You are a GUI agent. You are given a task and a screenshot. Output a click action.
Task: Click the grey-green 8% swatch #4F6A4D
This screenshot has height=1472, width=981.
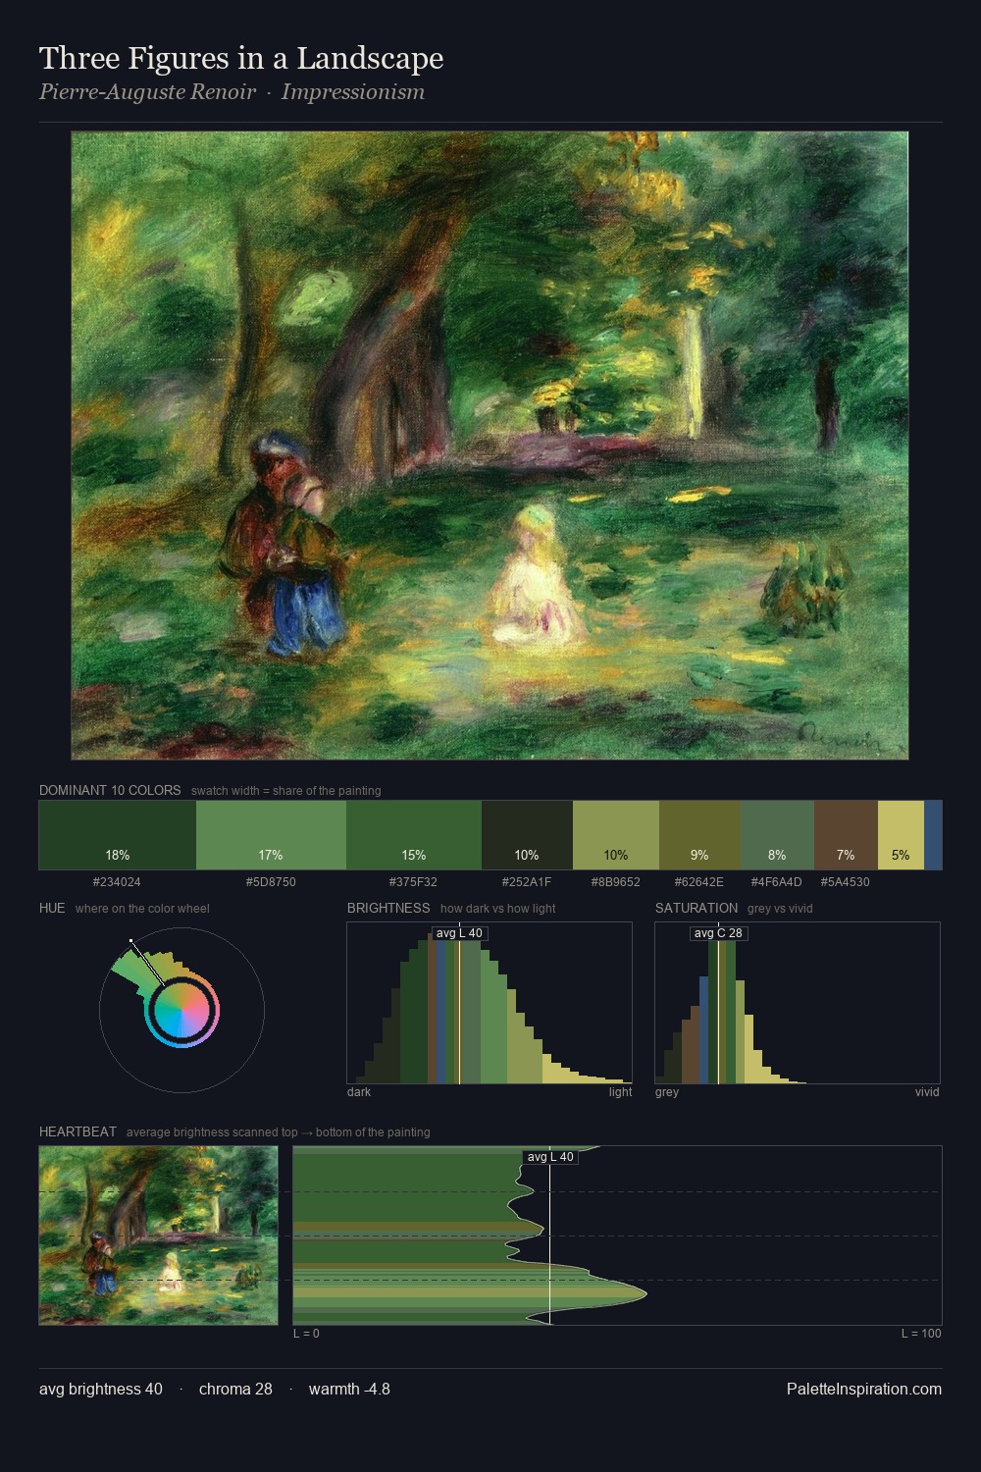click(777, 835)
